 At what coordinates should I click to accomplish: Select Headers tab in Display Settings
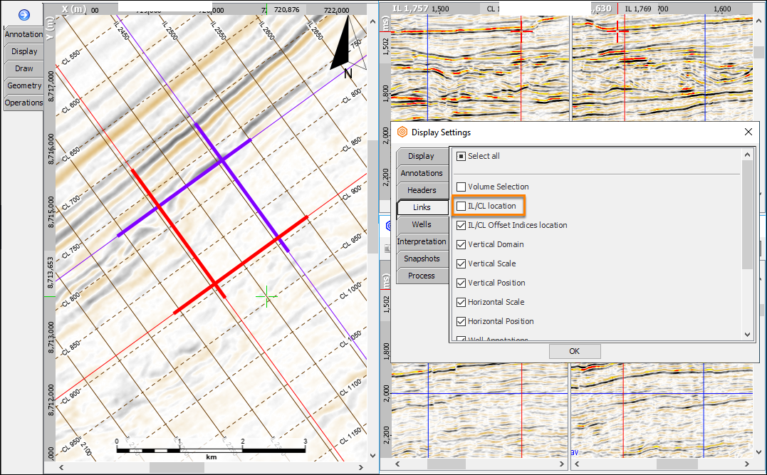pos(422,190)
